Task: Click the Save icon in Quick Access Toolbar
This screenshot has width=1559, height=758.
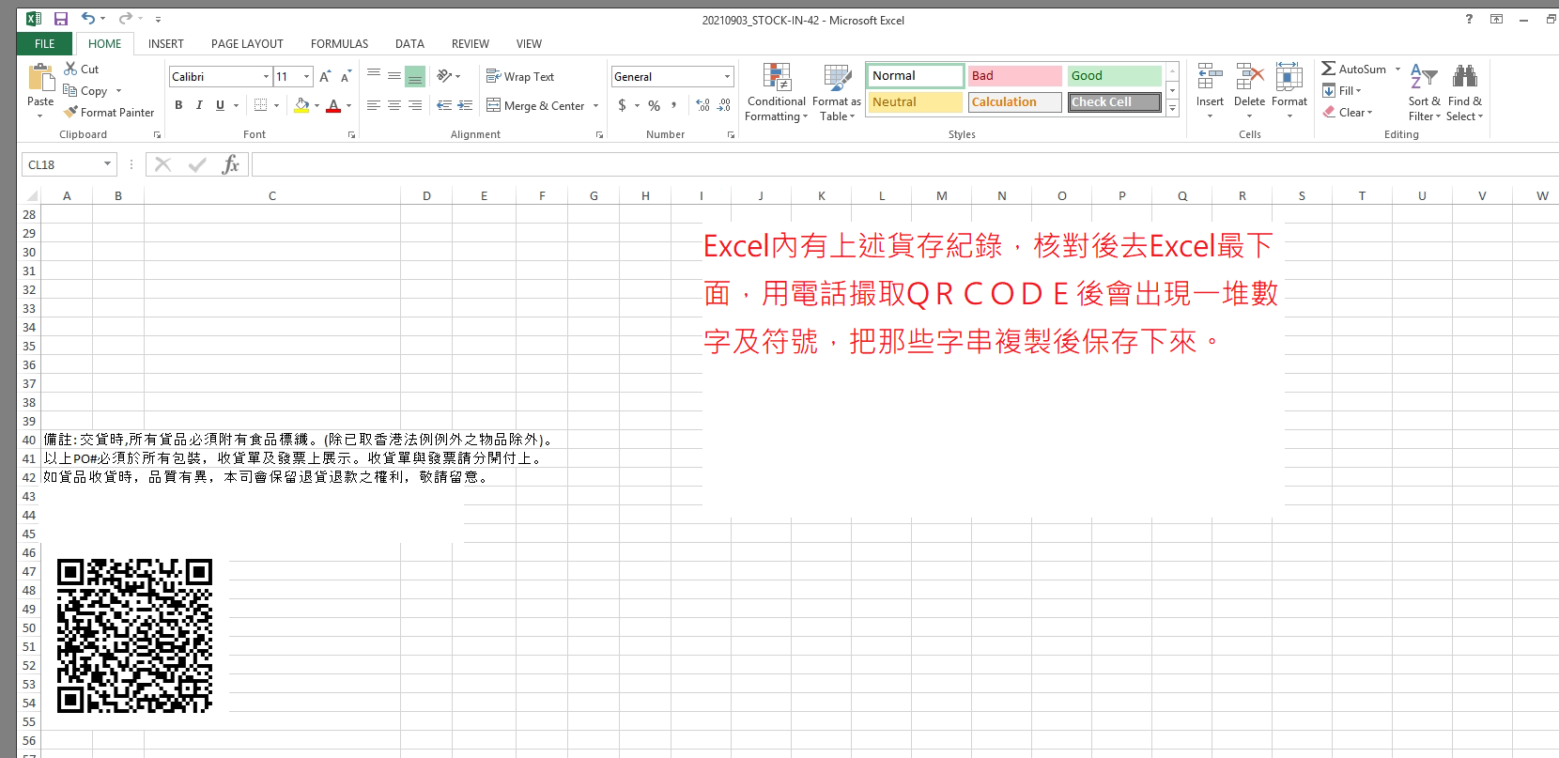Action: pos(61,19)
